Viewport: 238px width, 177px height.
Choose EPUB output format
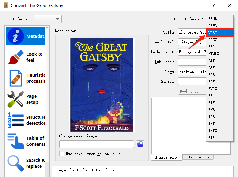(x=220, y=19)
